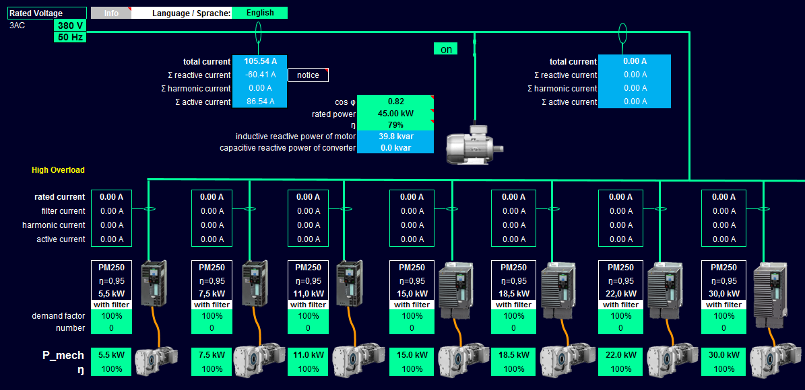Click the 15.0 kW geared motor image

click(x=463, y=359)
